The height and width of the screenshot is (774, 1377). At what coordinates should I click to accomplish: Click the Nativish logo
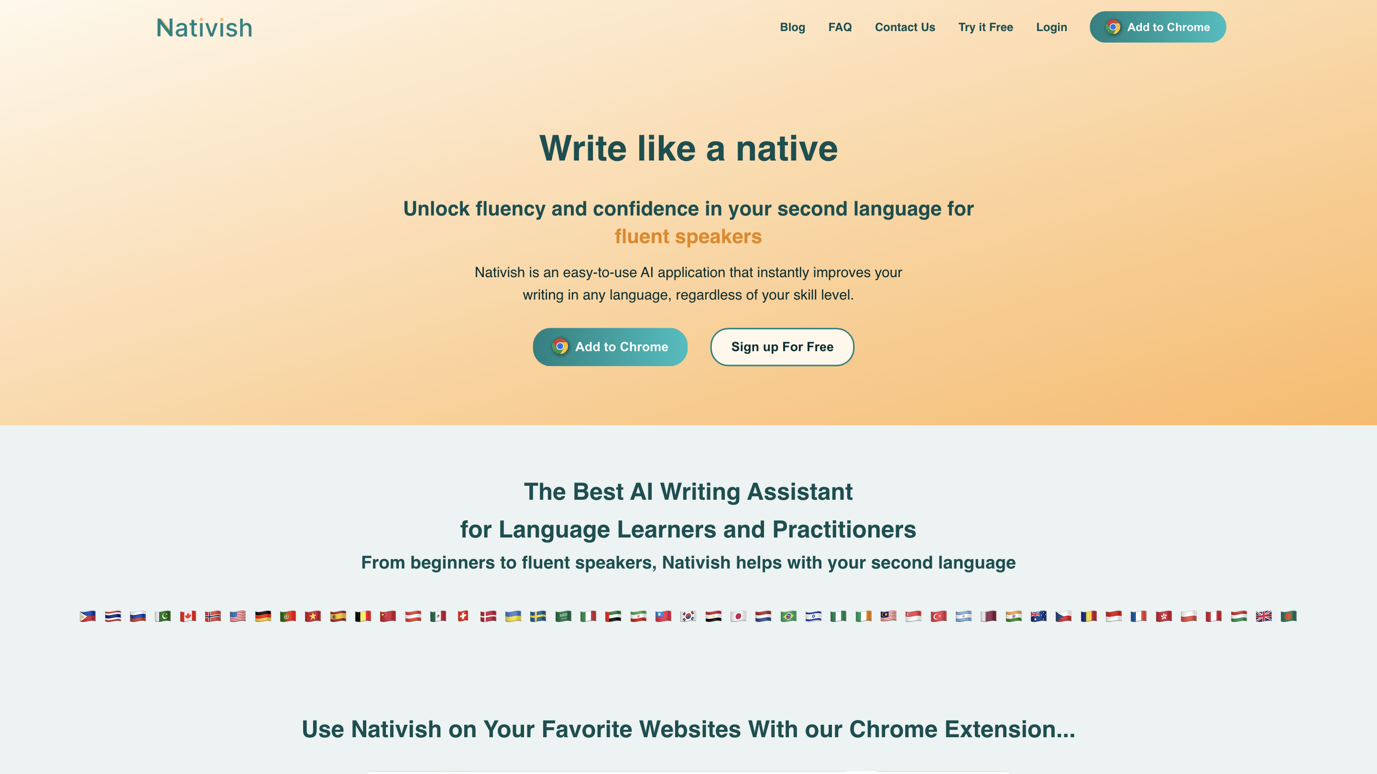coord(204,28)
